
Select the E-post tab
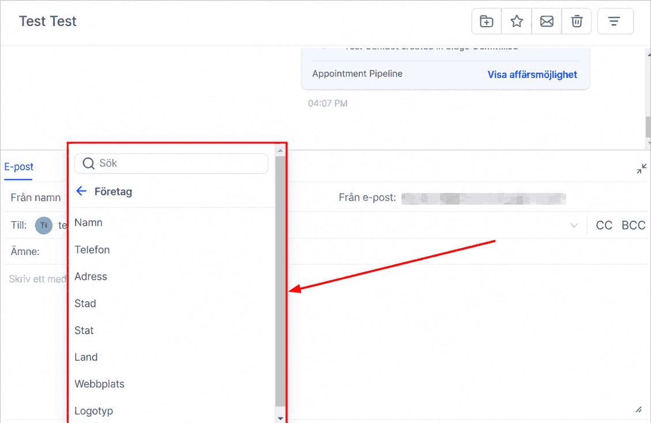pyautogui.click(x=18, y=167)
